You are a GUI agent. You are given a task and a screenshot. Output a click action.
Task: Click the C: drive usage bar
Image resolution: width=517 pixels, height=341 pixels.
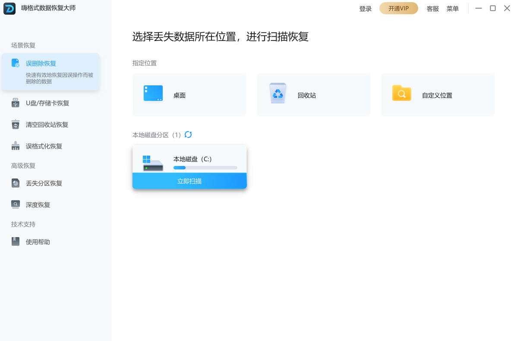205,168
